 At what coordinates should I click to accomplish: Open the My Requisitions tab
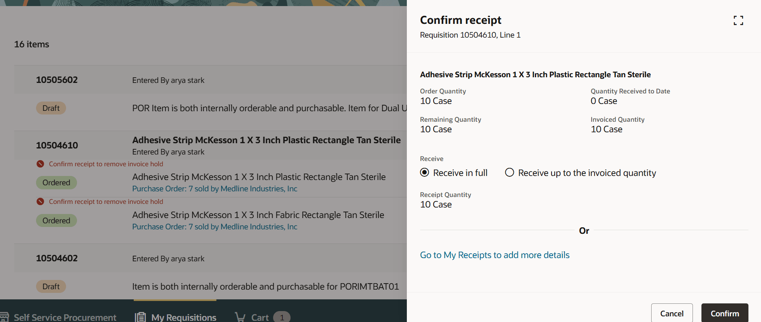click(x=184, y=317)
